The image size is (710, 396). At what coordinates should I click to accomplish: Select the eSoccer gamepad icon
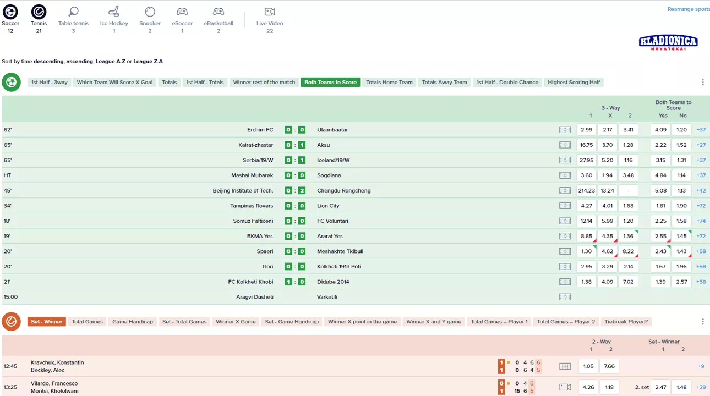(182, 12)
